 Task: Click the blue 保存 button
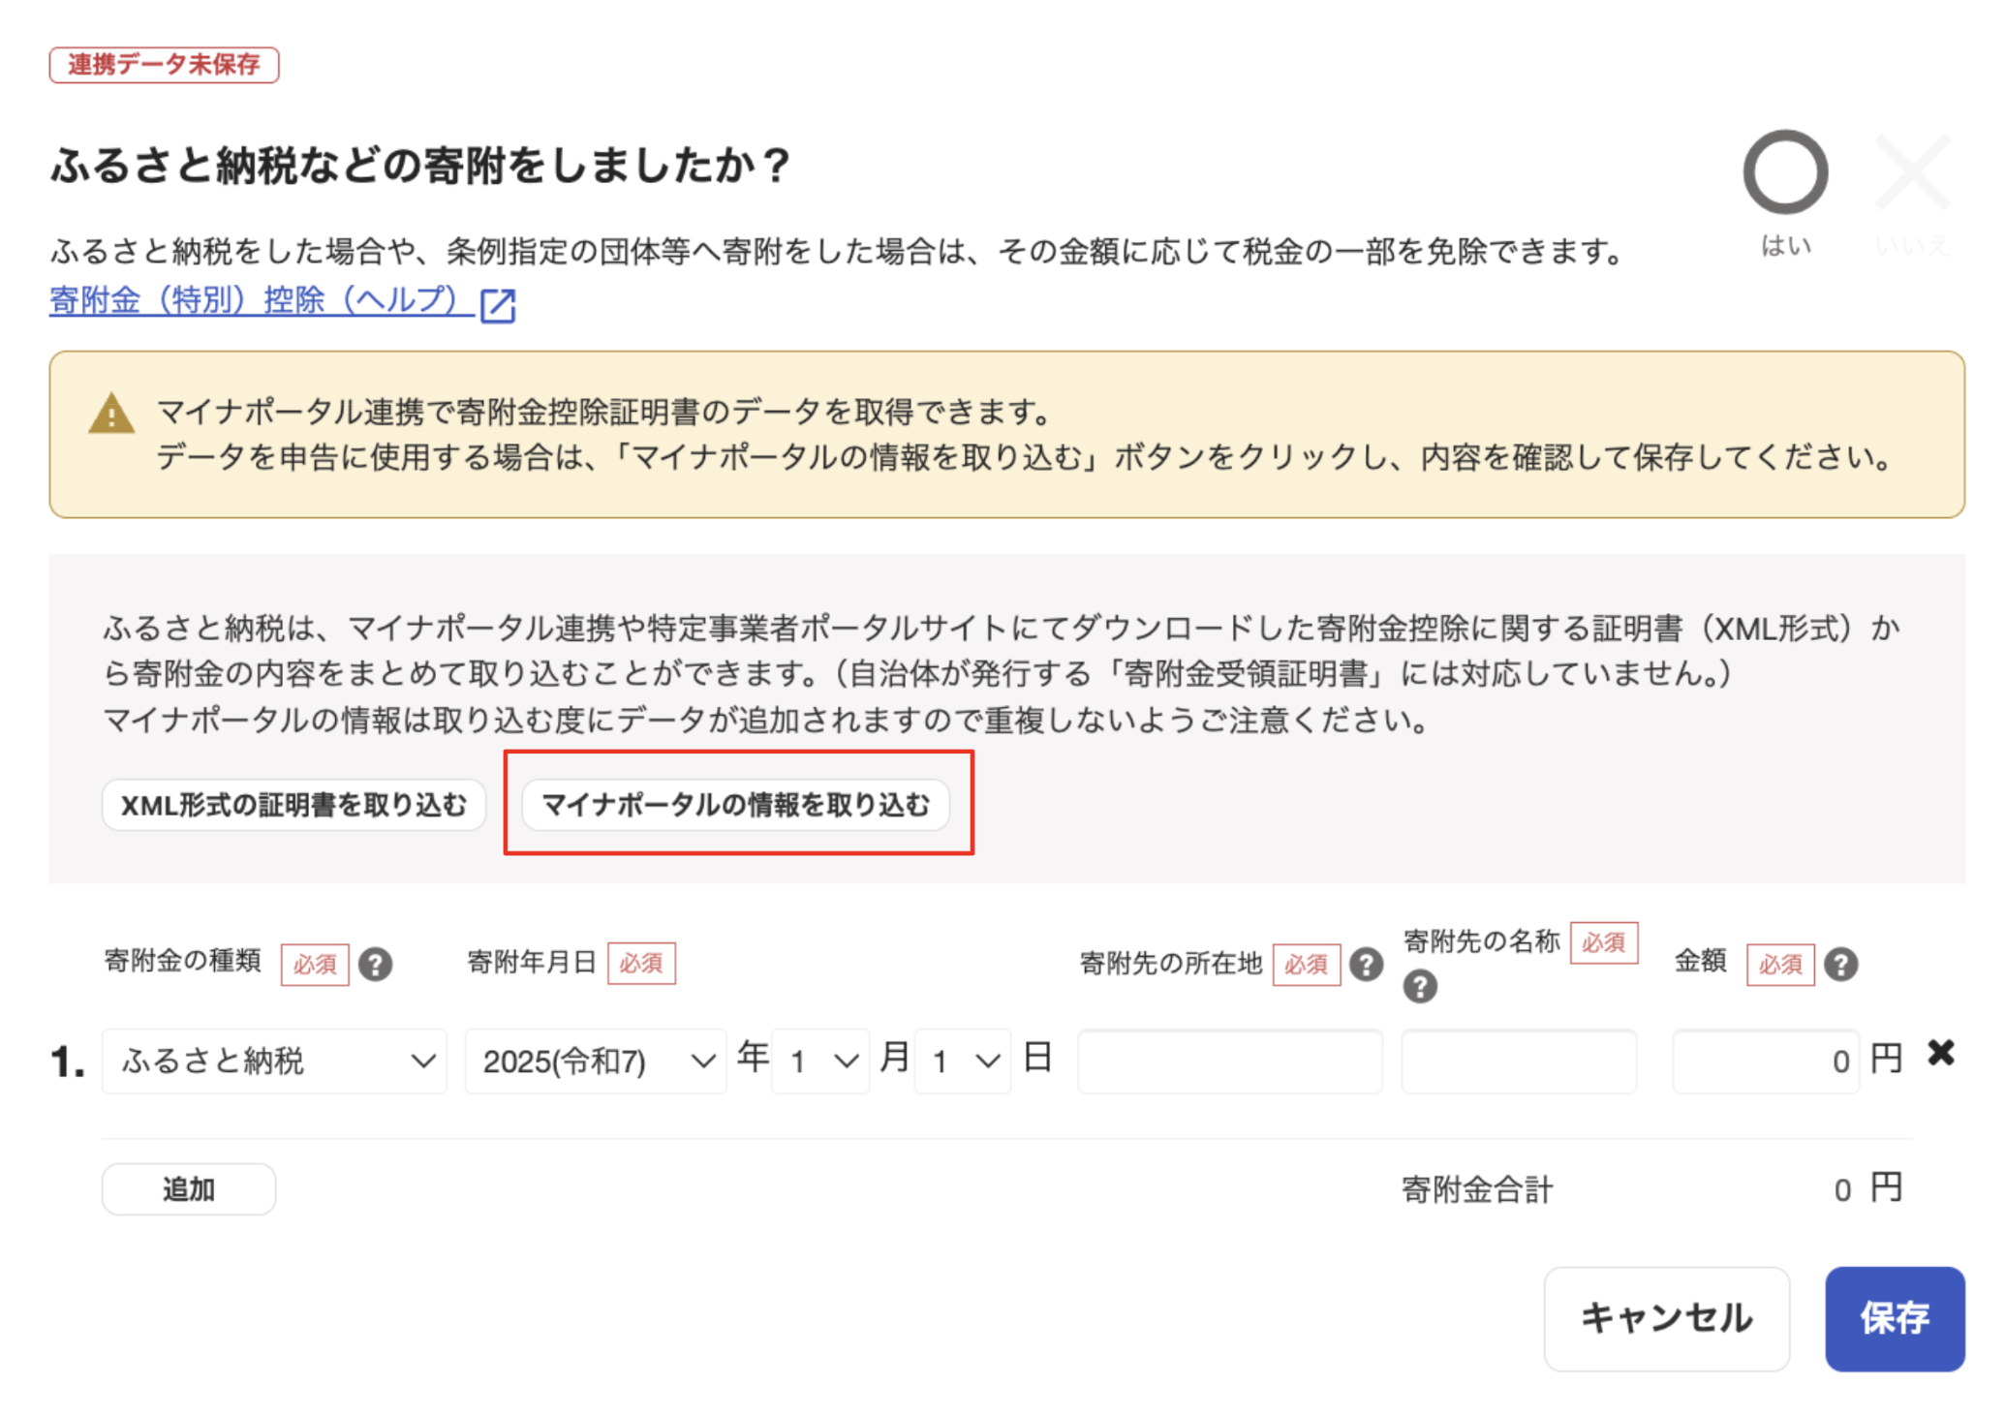(1895, 1318)
